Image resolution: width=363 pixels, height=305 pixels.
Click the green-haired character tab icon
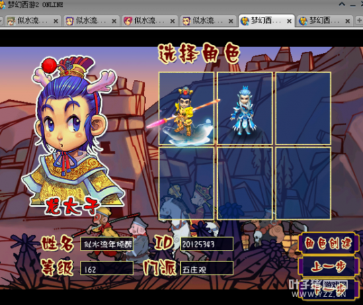(11, 21)
